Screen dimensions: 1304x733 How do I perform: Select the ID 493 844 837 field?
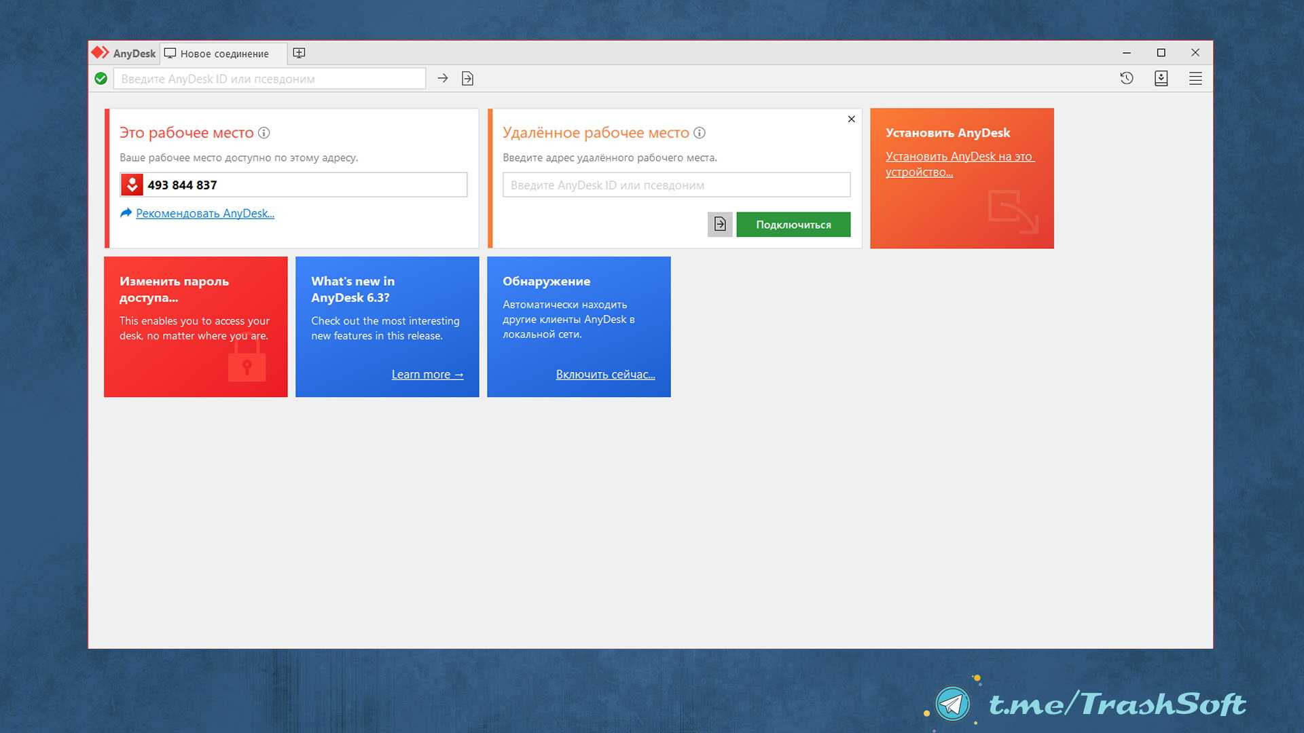tap(293, 185)
